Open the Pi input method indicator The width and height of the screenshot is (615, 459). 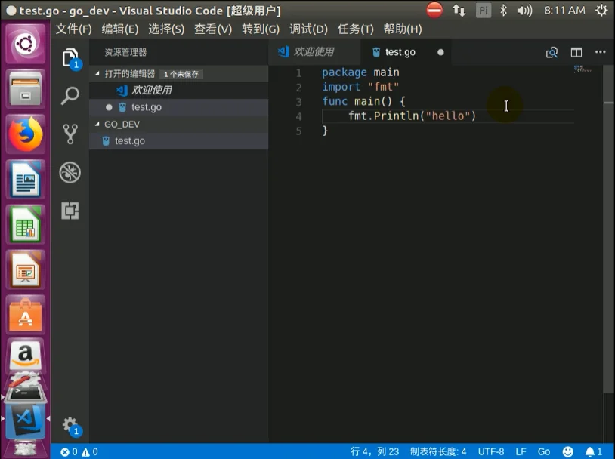(484, 10)
